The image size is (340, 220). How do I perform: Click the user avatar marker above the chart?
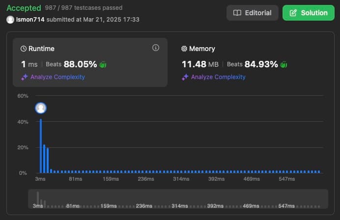[41, 108]
